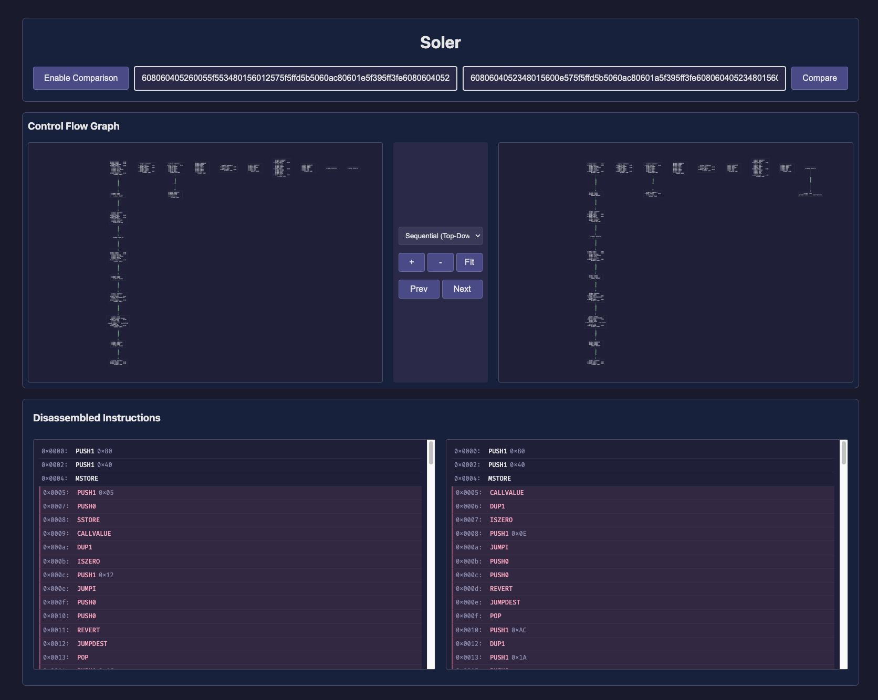Select right panel CALLVALUE at 0x0005
Viewport: 878px width, 700px height.
coord(506,493)
